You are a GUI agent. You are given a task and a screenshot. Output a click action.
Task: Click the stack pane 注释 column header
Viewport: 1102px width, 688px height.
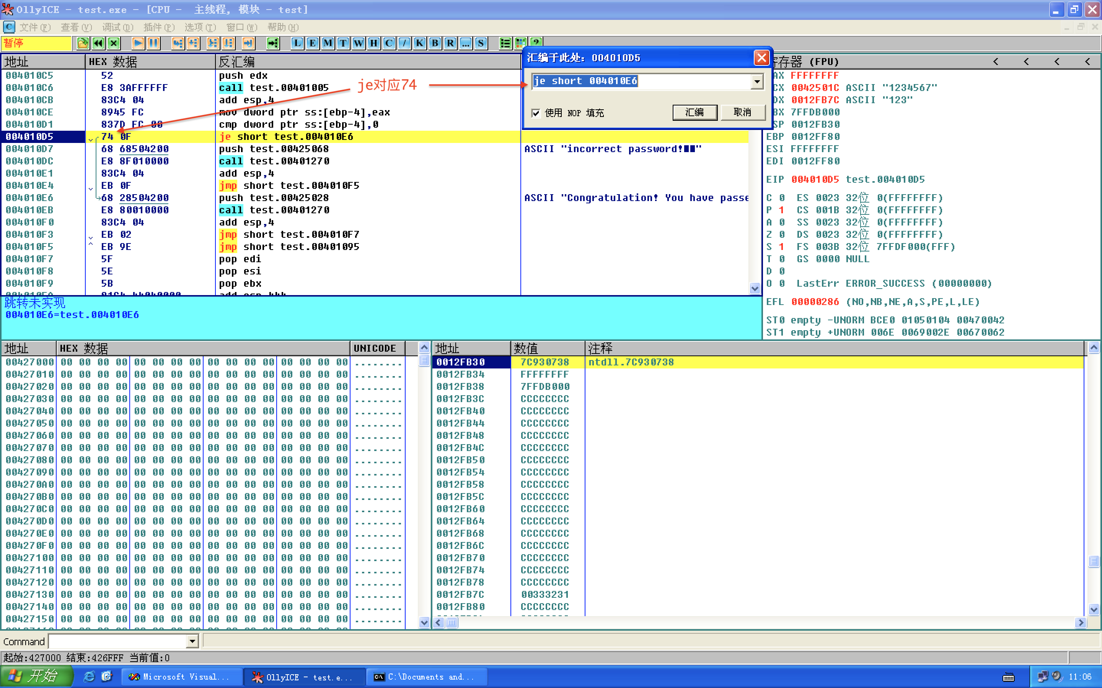[834, 348]
